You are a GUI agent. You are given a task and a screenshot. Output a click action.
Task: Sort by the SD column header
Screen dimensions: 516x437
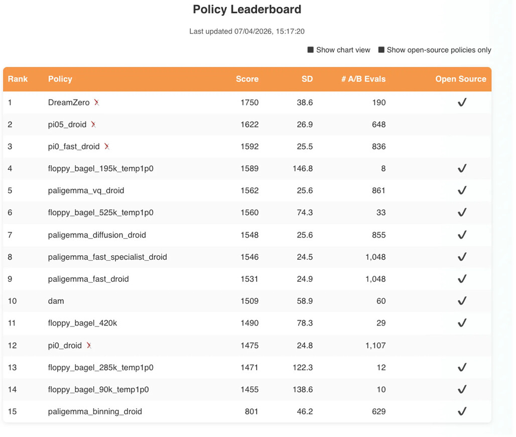307,79
